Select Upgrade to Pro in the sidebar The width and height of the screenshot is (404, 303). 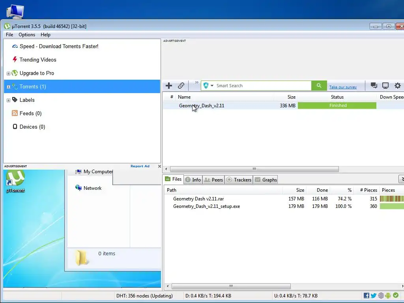(x=37, y=73)
